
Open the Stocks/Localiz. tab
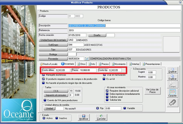click(49, 64)
